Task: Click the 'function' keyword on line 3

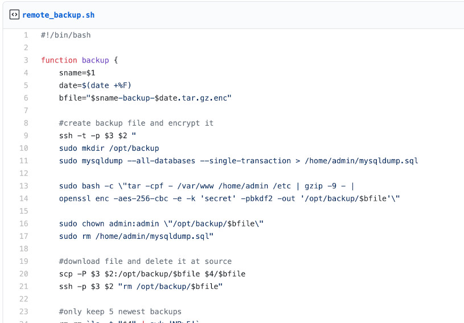Action: (59, 60)
